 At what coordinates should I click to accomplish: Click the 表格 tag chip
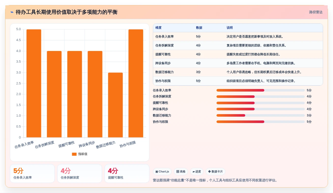(x=181, y=172)
